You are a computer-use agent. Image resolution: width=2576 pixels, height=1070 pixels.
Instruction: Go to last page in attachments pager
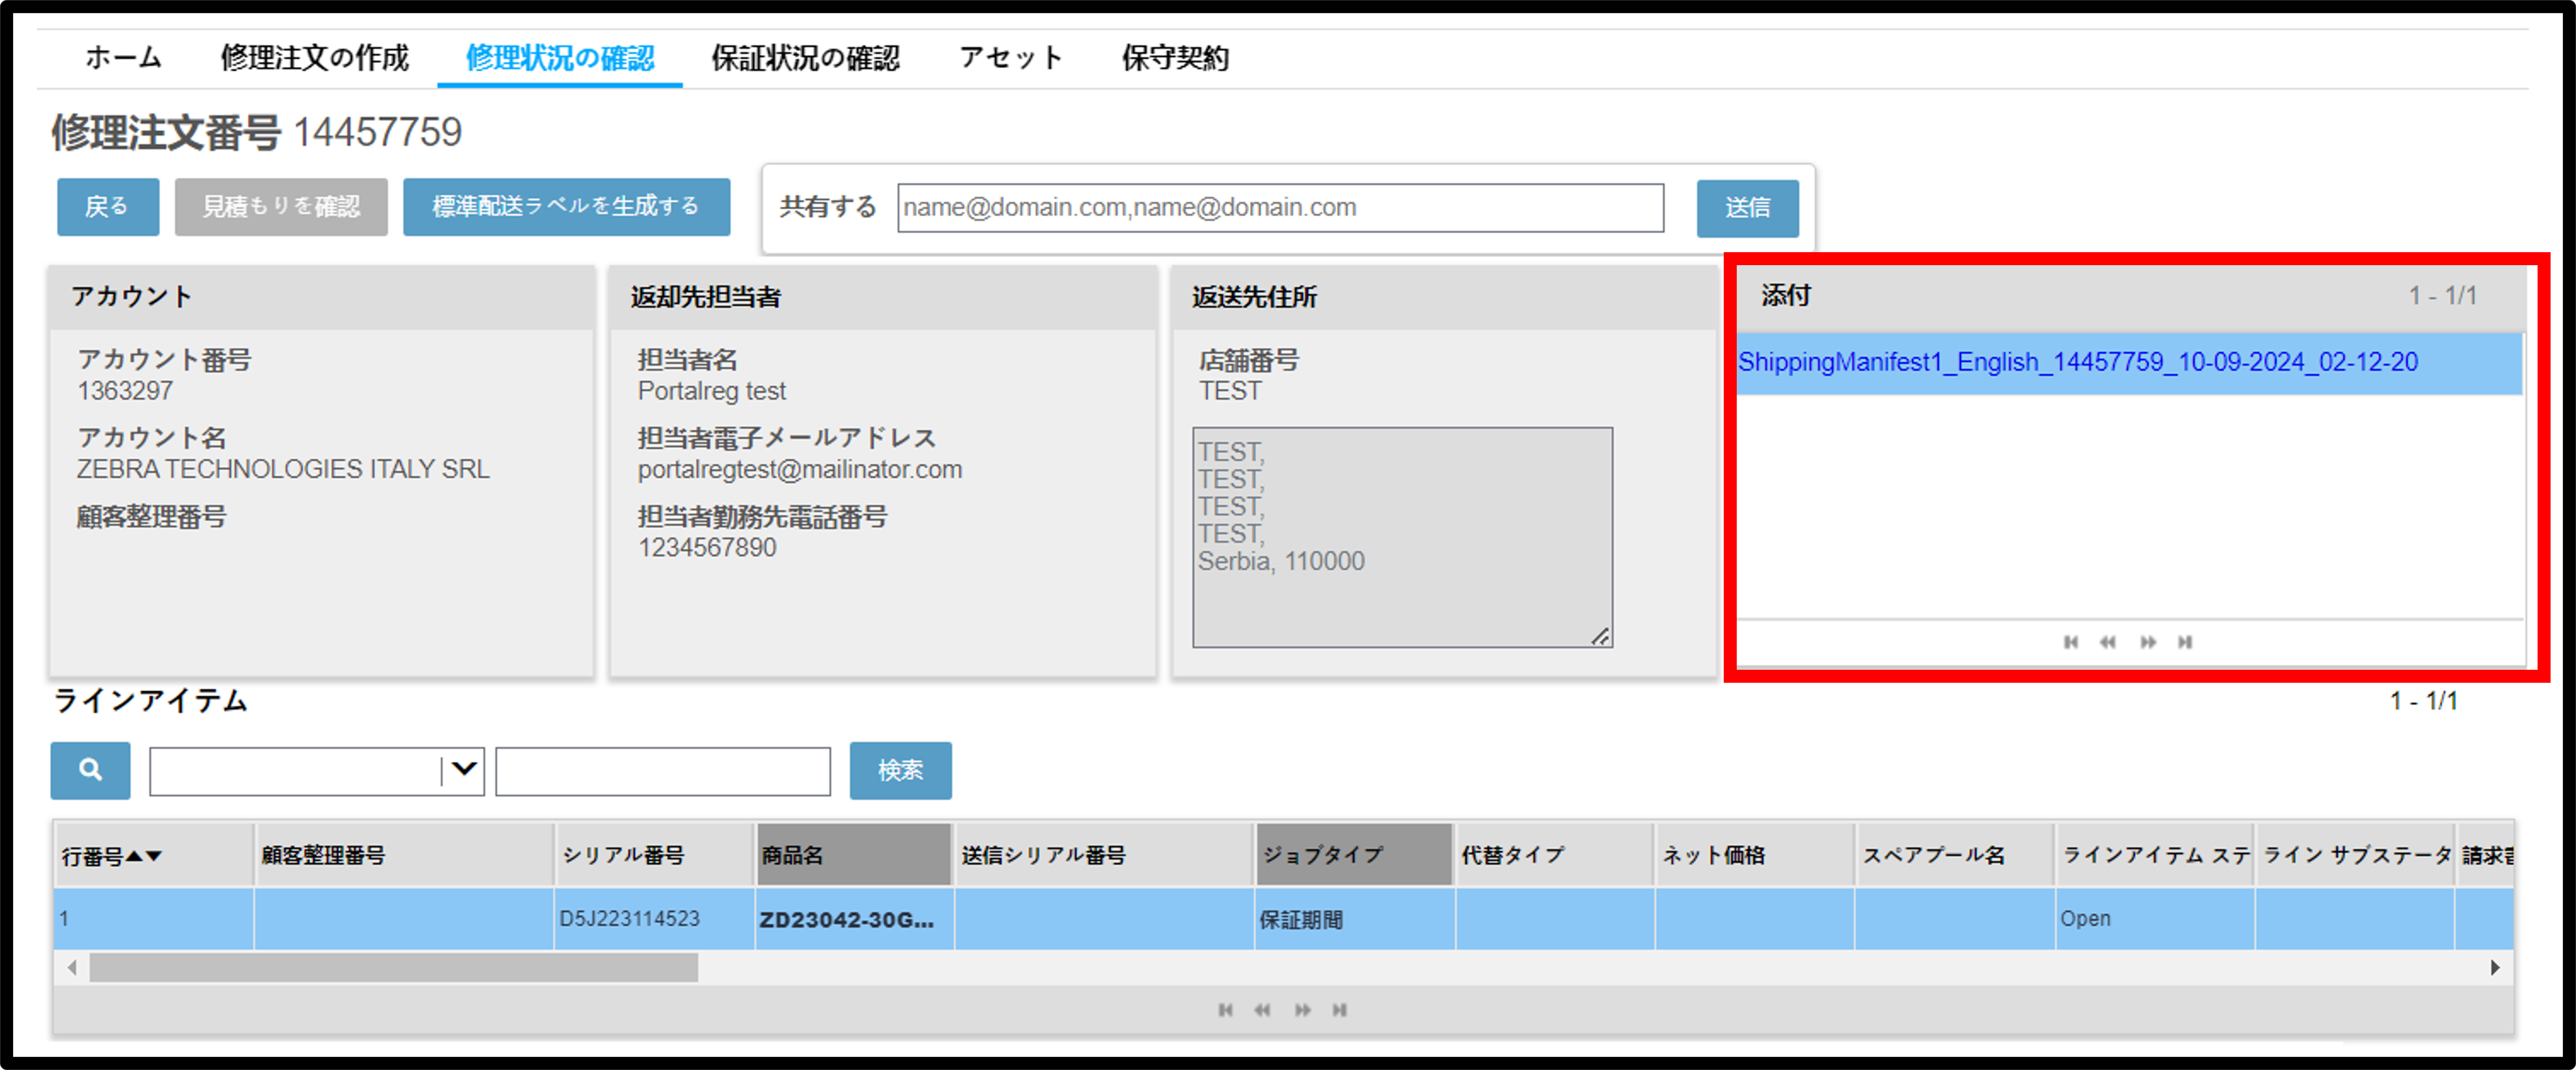click(x=2185, y=642)
